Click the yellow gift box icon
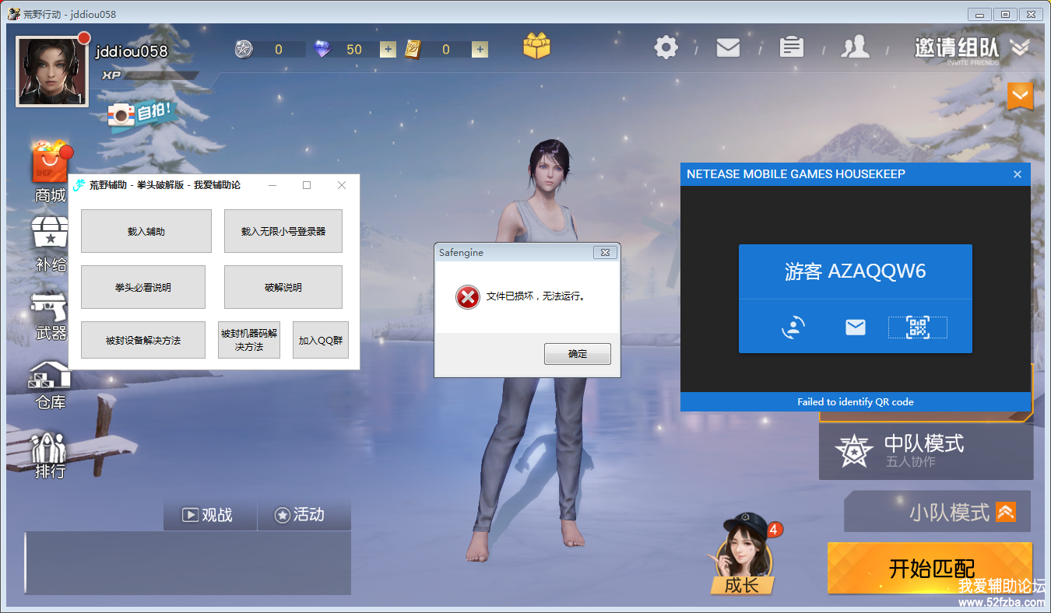This screenshot has width=1051, height=613. 536,47
